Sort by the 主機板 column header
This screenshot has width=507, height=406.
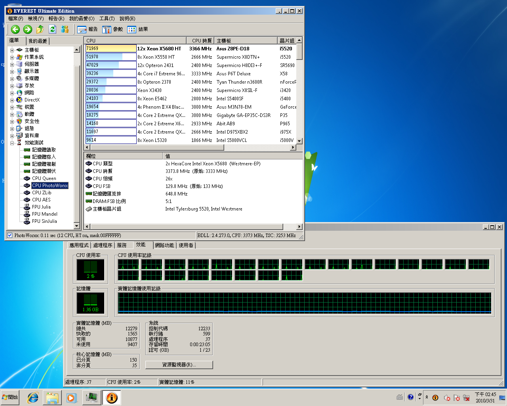point(246,40)
